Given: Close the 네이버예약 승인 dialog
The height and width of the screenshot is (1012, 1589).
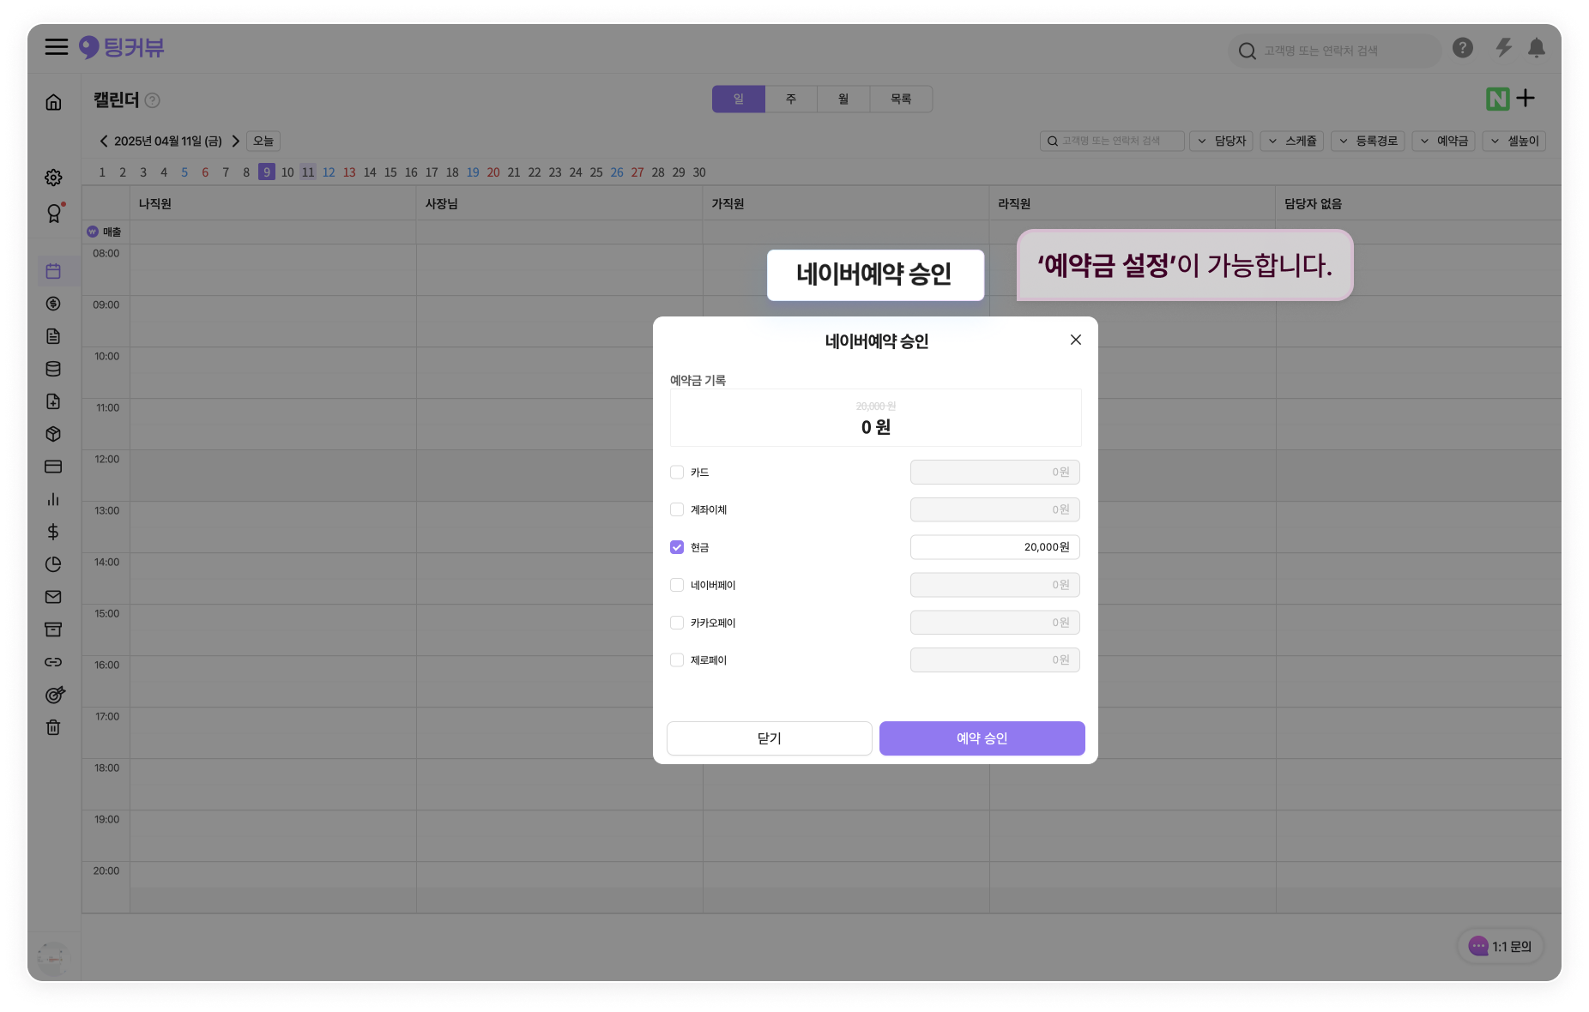Looking at the screenshot, I should pos(1076,340).
